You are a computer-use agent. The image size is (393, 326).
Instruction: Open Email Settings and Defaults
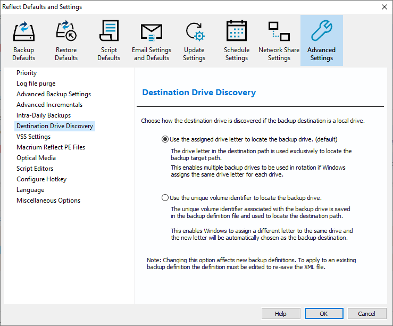click(152, 32)
